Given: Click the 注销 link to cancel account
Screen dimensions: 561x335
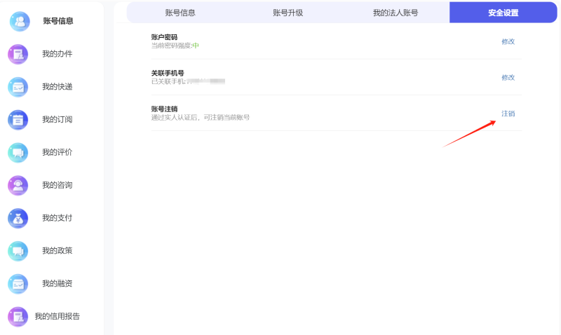Looking at the screenshot, I should tap(508, 114).
